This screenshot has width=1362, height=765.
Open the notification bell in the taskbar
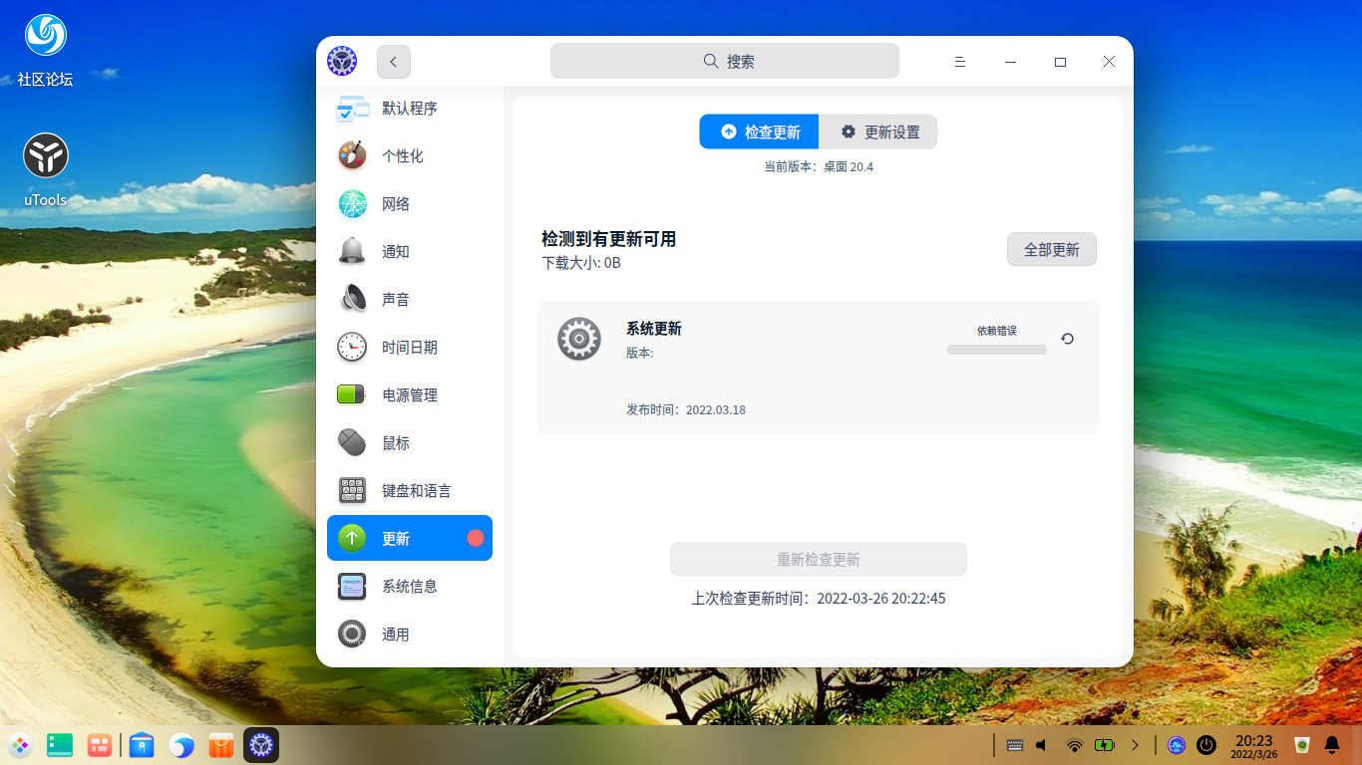coord(1332,745)
